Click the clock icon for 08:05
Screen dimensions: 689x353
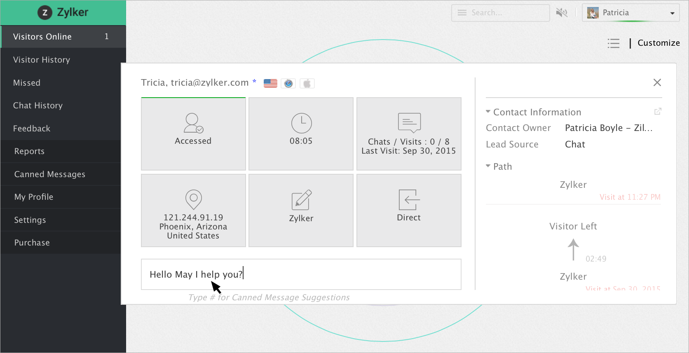[x=301, y=123]
